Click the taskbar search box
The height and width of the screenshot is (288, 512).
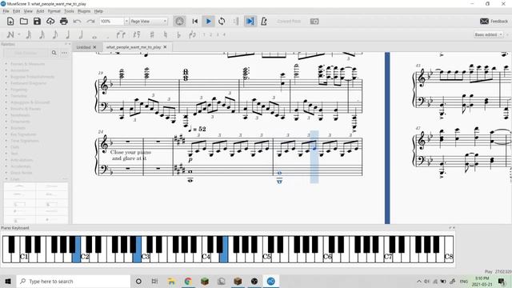click(74, 281)
